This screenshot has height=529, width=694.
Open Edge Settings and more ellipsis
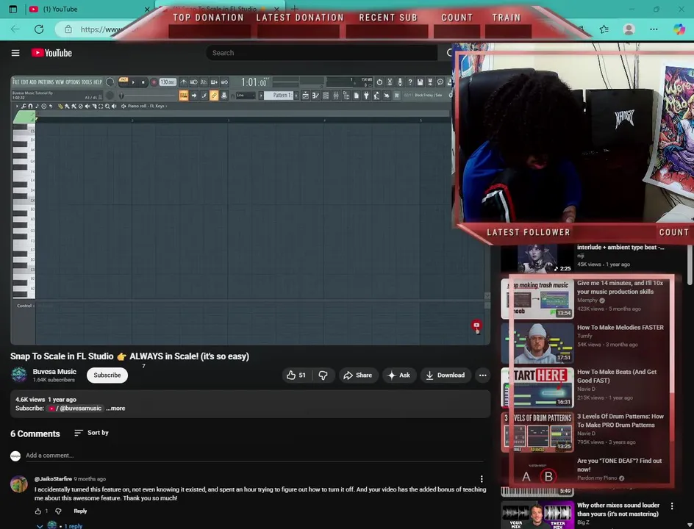tap(654, 29)
